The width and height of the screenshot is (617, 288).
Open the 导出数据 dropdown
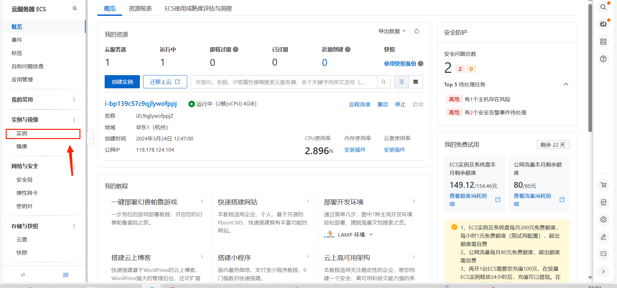coord(392,31)
